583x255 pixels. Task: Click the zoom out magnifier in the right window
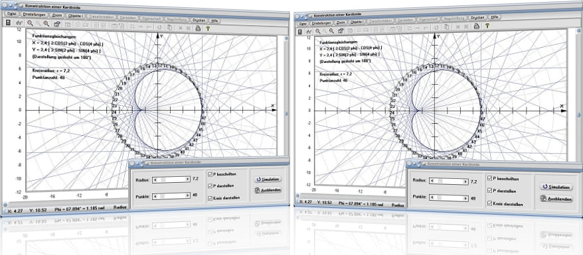coord(318,32)
